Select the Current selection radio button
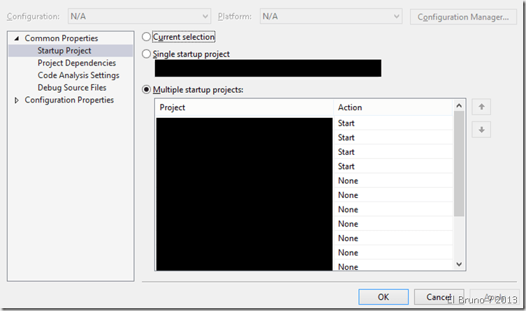The height and width of the screenshot is (311, 526). pyautogui.click(x=146, y=37)
